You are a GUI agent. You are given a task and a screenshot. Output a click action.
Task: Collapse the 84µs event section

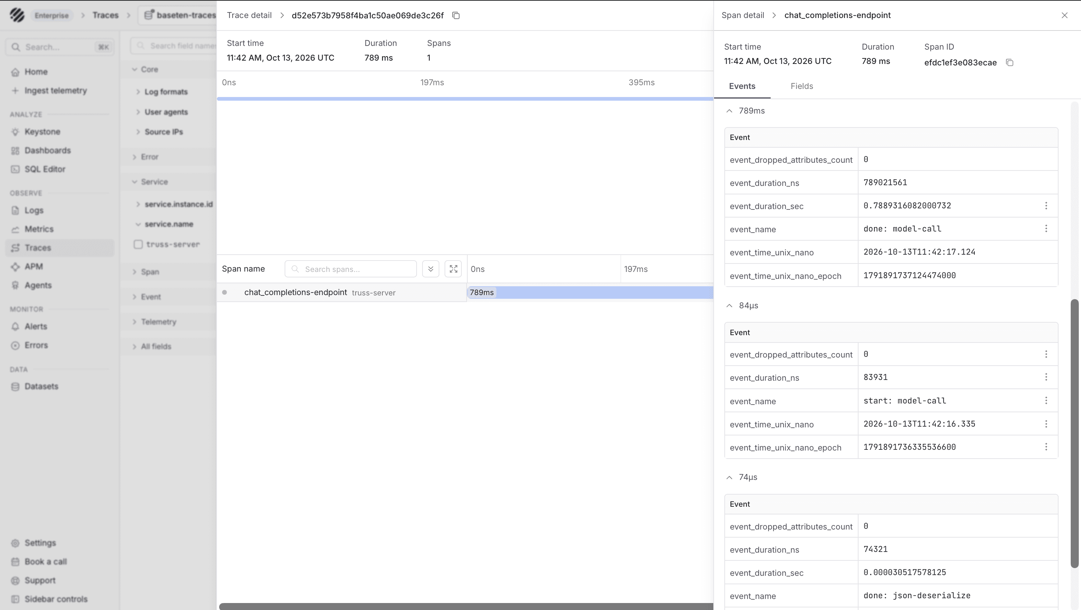point(729,305)
